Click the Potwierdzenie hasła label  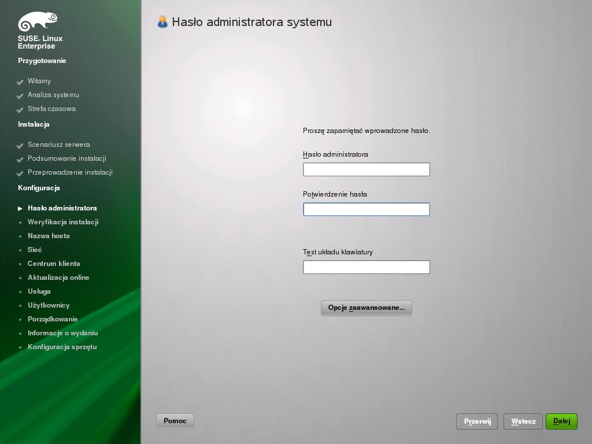coord(335,194)
